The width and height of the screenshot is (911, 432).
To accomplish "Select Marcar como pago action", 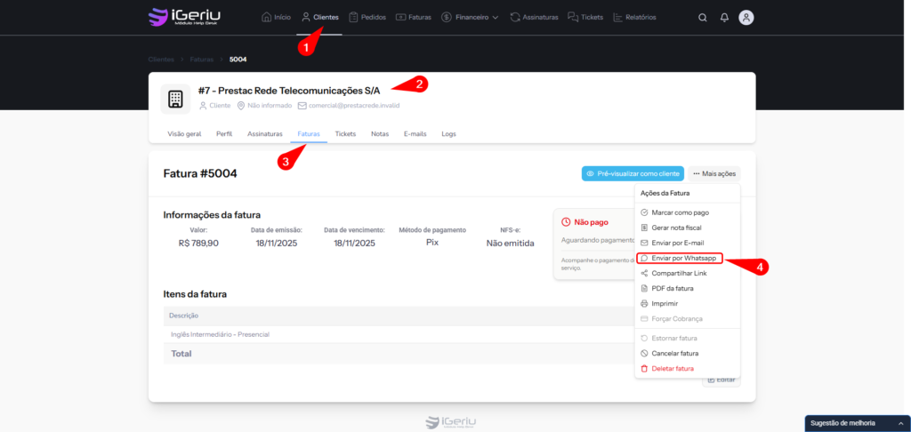I will click(680, 212).
